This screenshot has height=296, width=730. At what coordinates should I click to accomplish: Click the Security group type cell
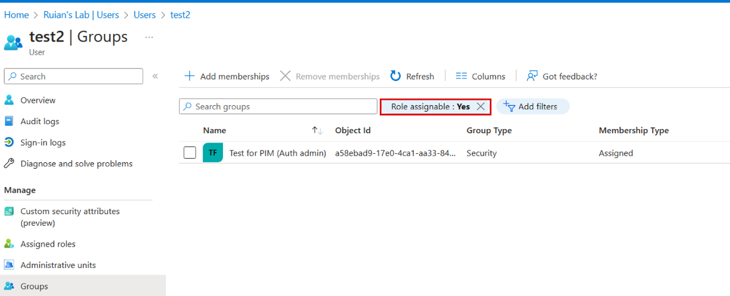coord(482,153)
